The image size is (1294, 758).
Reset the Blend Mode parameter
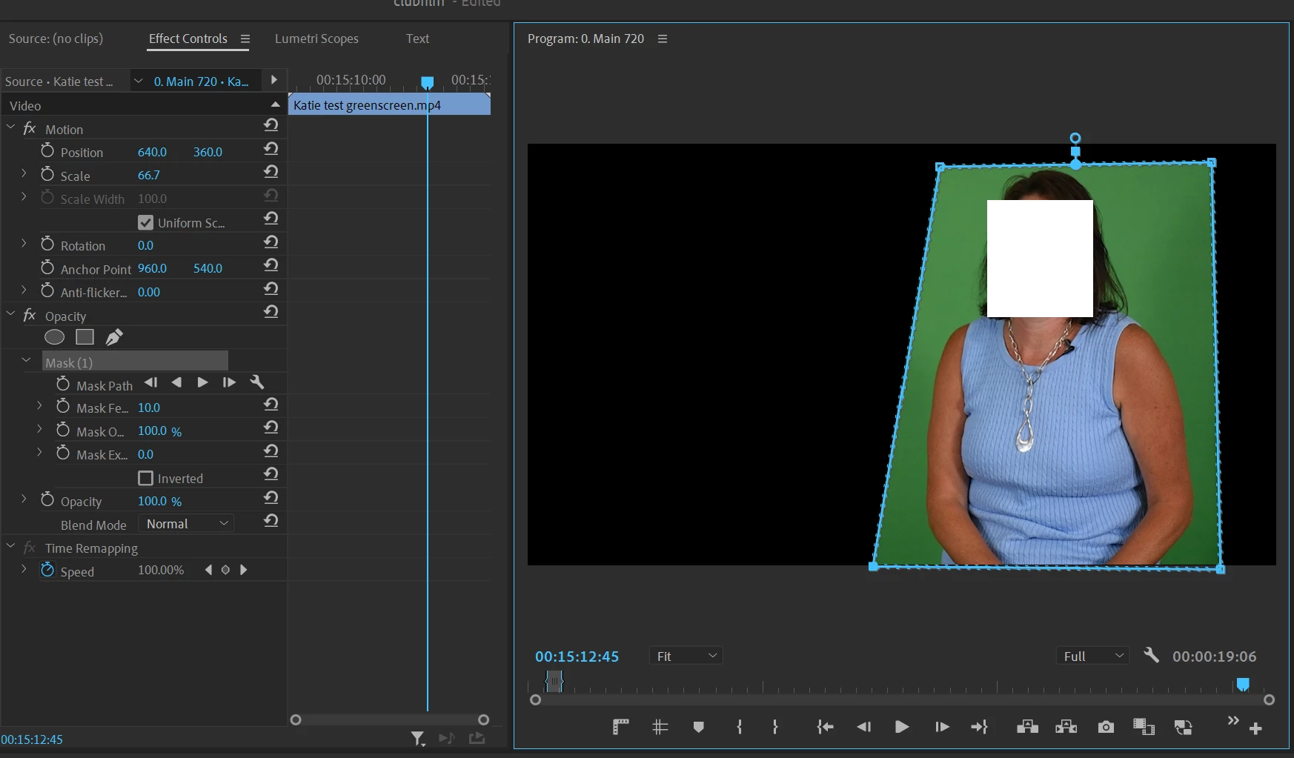pos(271,521)
